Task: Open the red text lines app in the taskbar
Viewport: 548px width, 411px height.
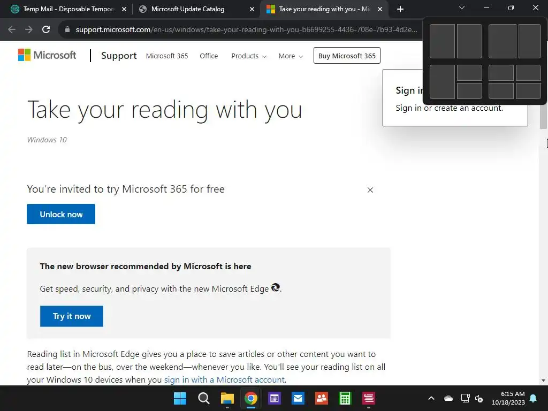Action: pos(369,398)
